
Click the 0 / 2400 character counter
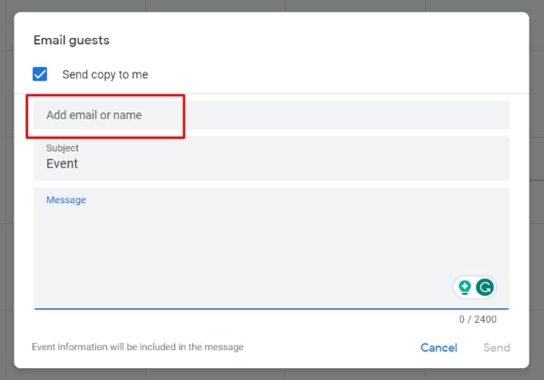click(478, 319)
